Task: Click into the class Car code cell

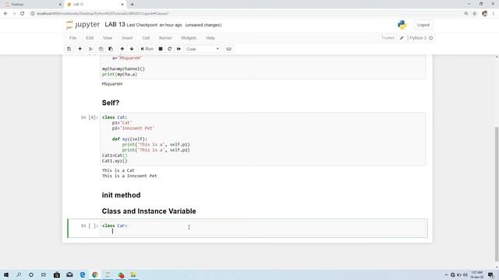Action: pos(263,228)
